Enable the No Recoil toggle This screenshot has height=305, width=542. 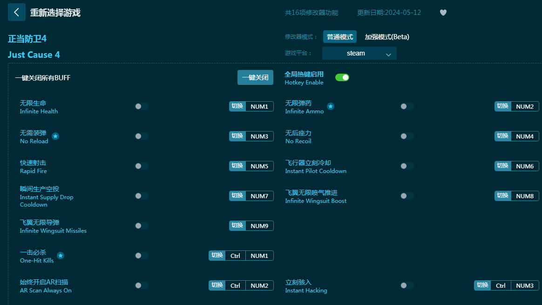407,136
